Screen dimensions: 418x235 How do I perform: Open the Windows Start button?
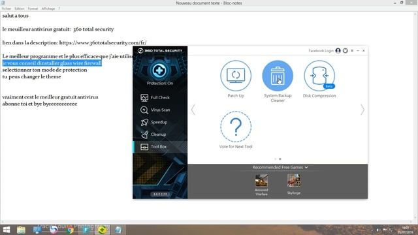pyautogui.click(x=6, y=230)
